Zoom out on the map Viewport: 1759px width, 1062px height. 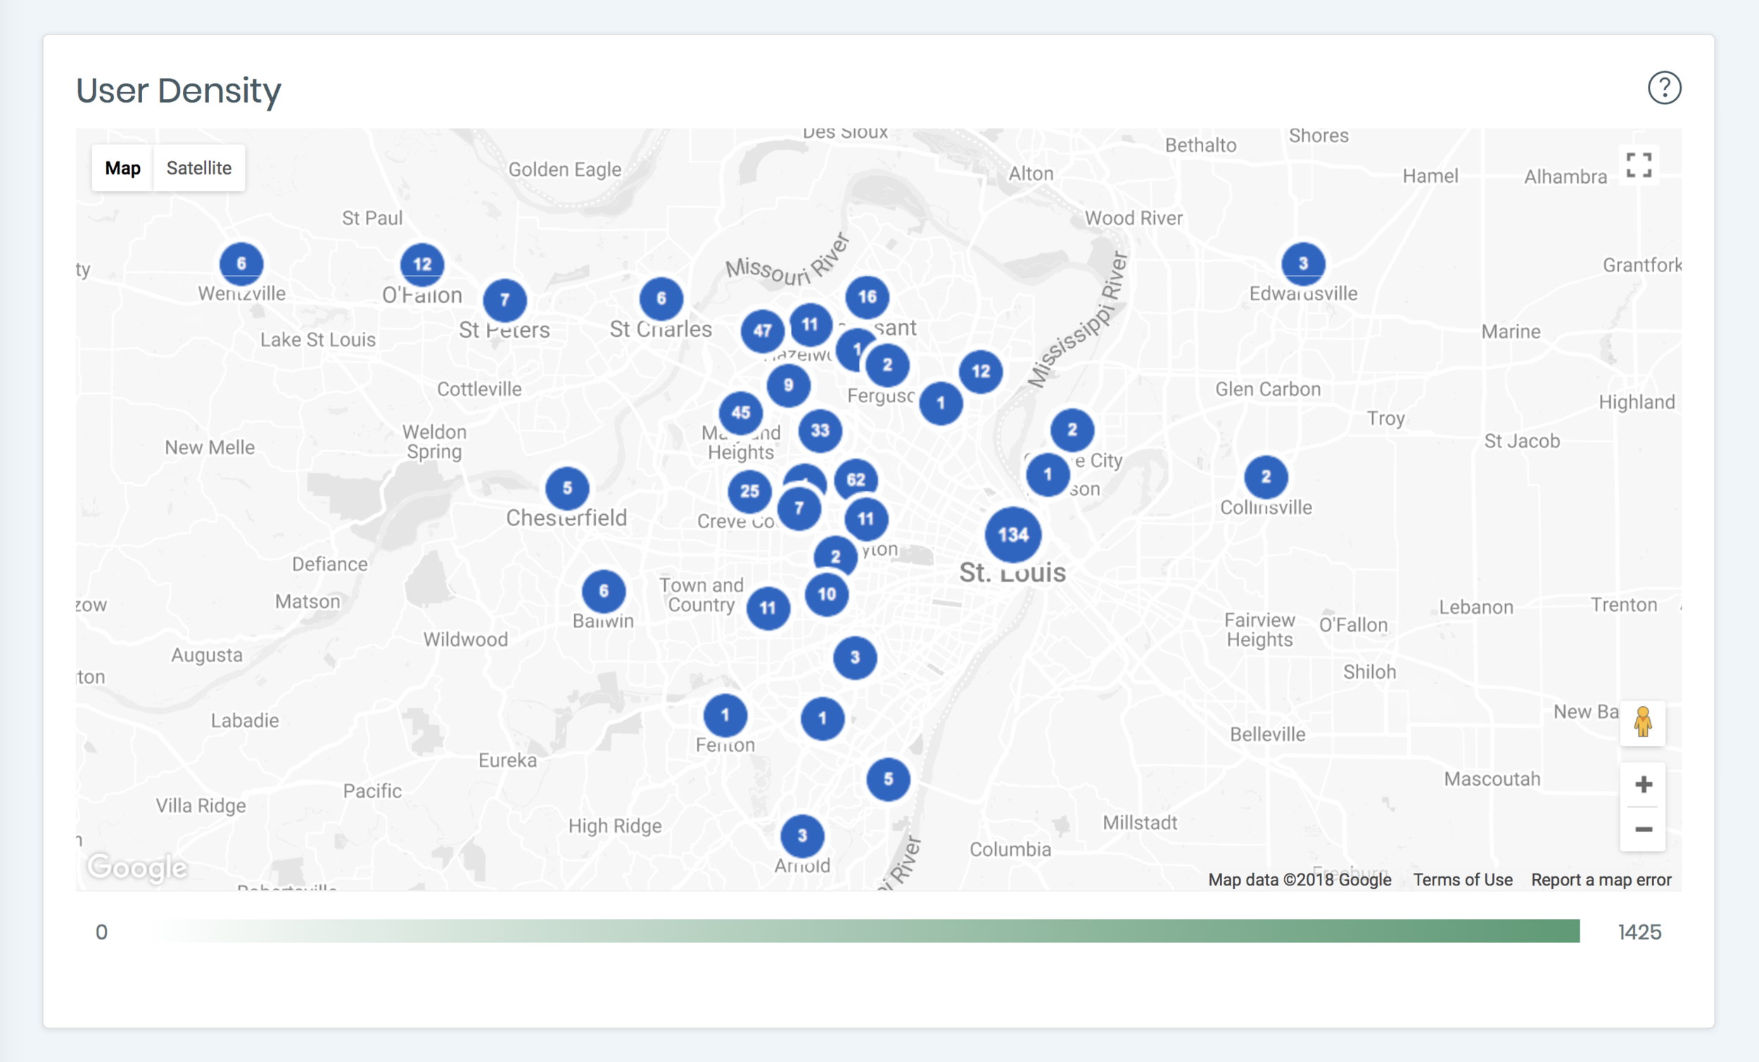[1643, 829]
